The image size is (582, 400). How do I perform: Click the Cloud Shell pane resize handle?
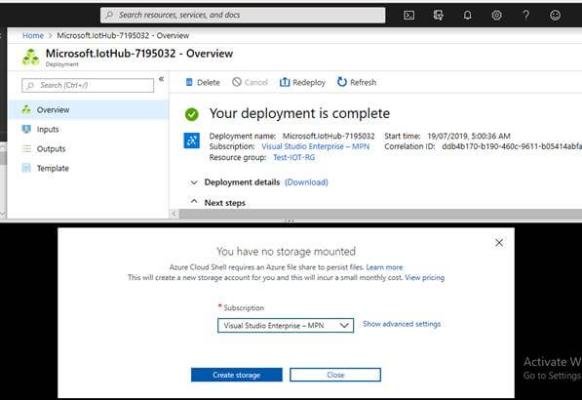coord(290,221)
